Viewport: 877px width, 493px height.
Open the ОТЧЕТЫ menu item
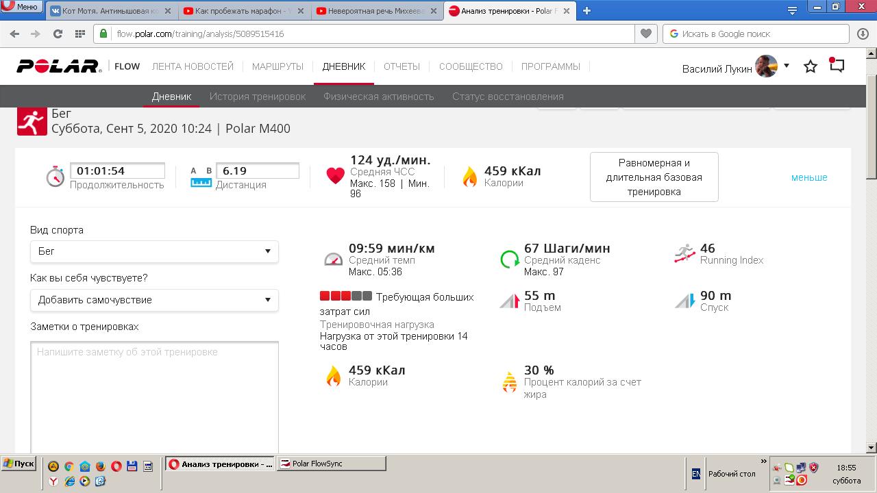[x=402, y=66]
